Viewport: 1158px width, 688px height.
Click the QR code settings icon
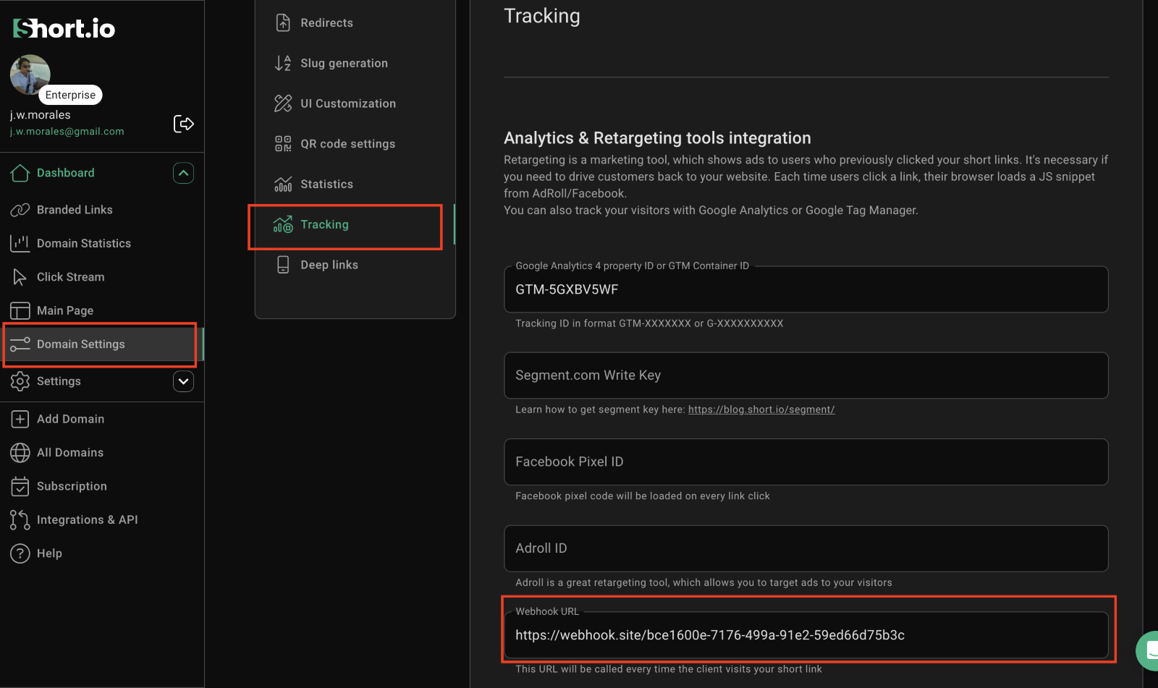[x=283, y=144]
